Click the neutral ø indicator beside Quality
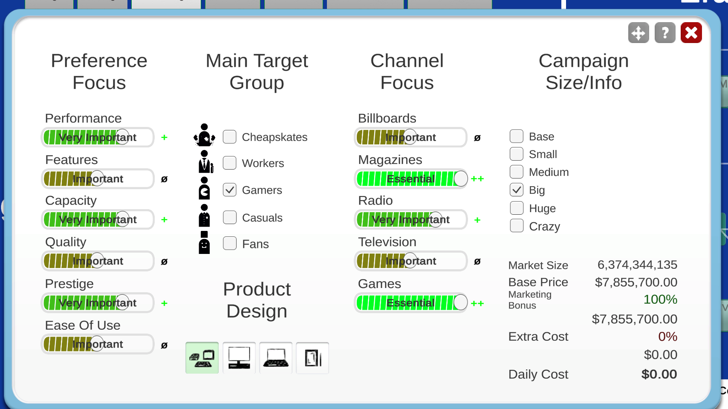Image resolution: width=728 pixels, height=409 pixels. tap(164, 262)
